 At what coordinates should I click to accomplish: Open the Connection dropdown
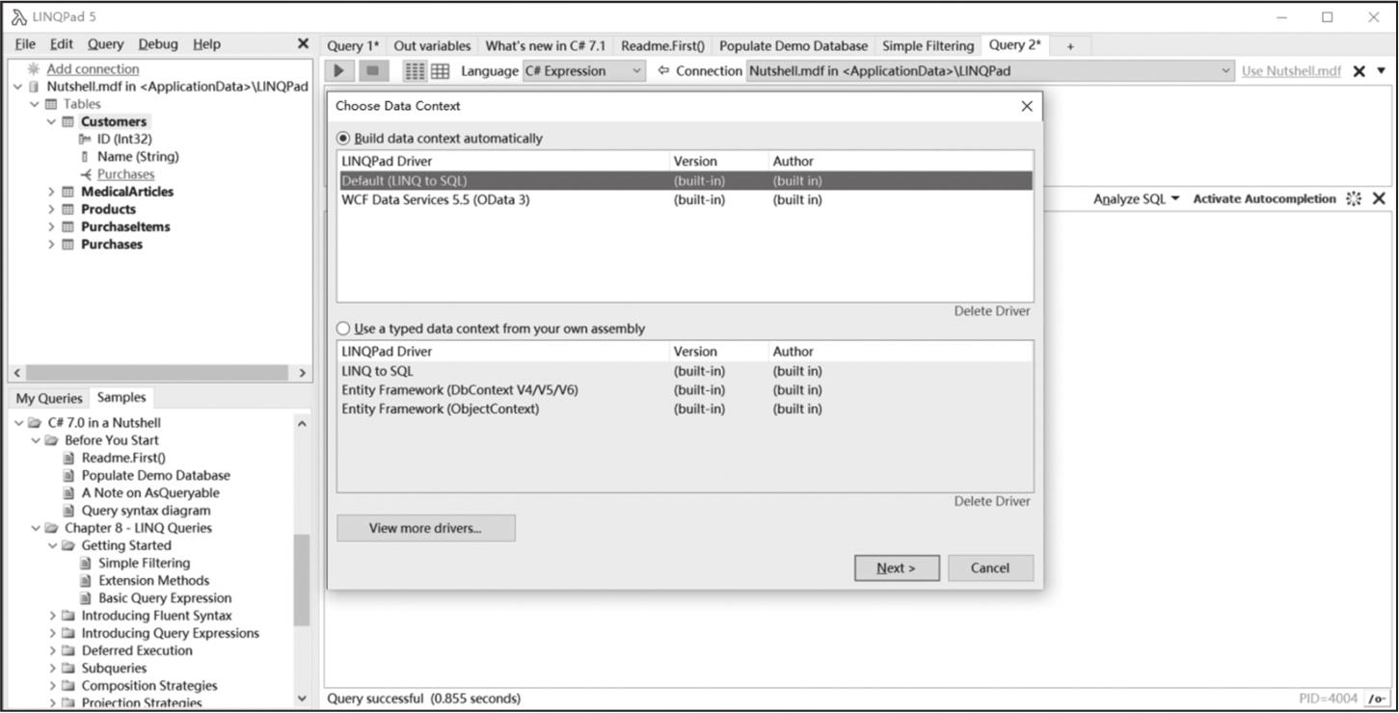[990, 71]
